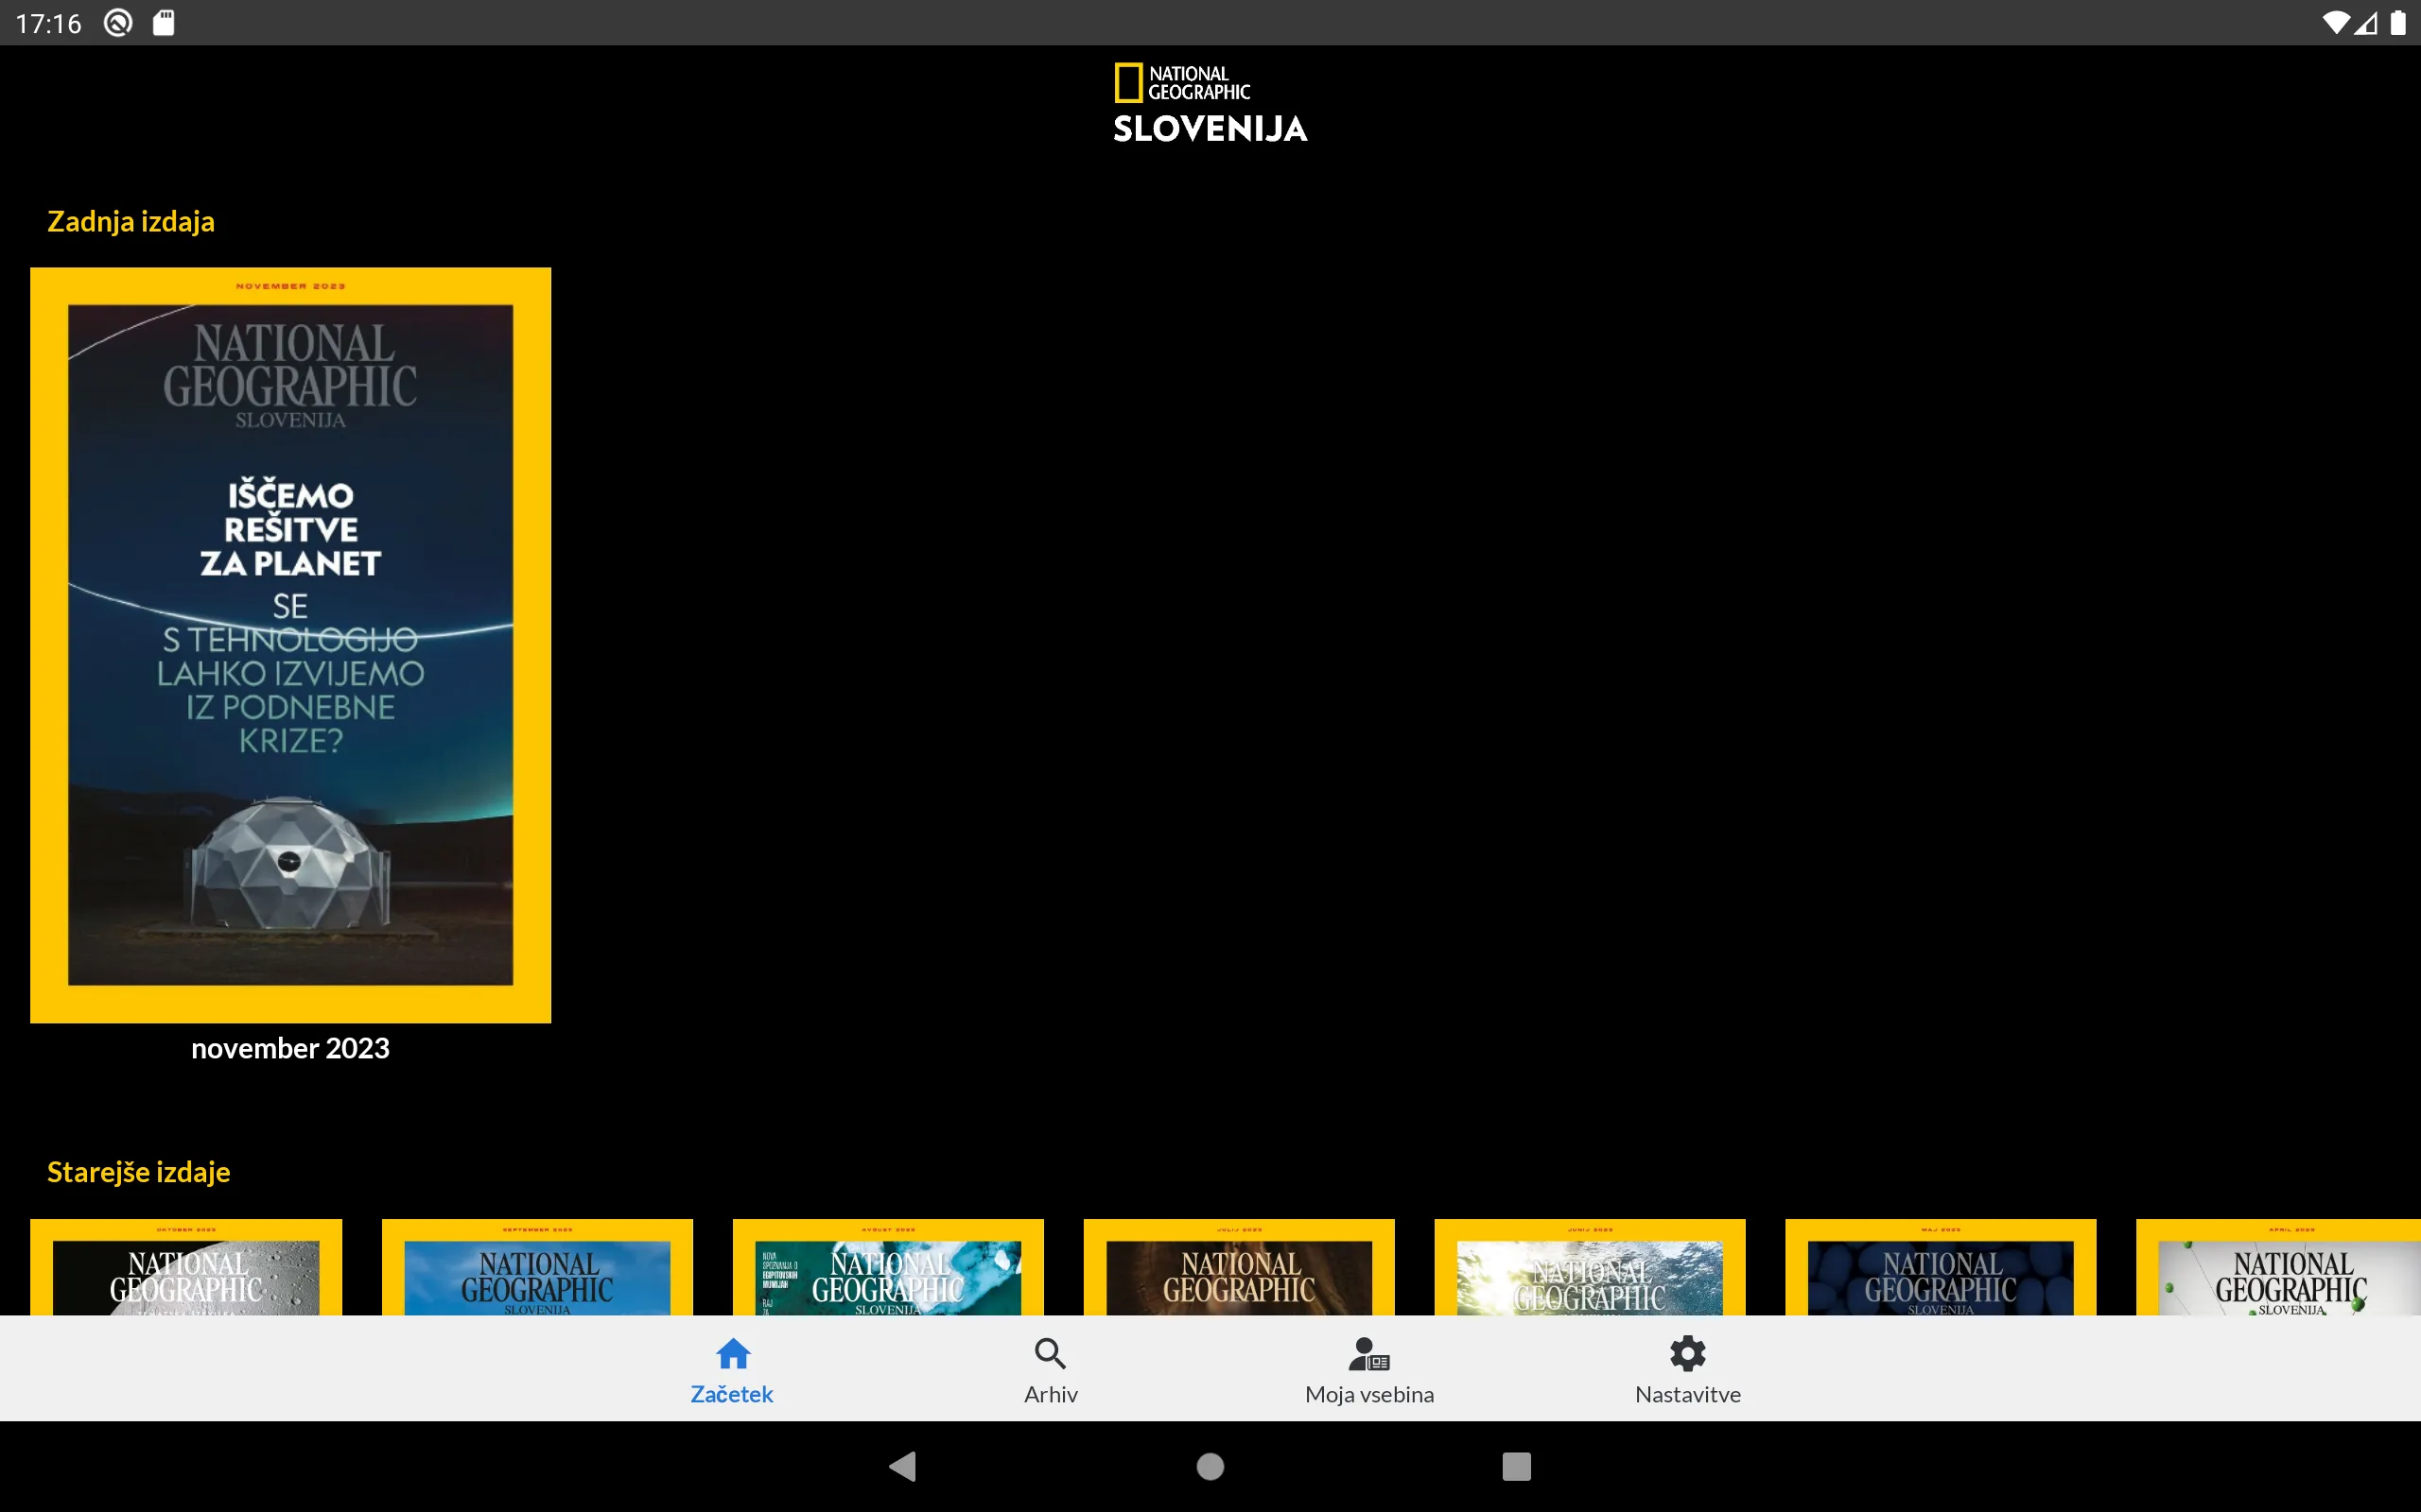Tap the National Geographic Slovenija logo
The height and width of the screenshot is (1512, 2421).
(x=1210, y=103)
